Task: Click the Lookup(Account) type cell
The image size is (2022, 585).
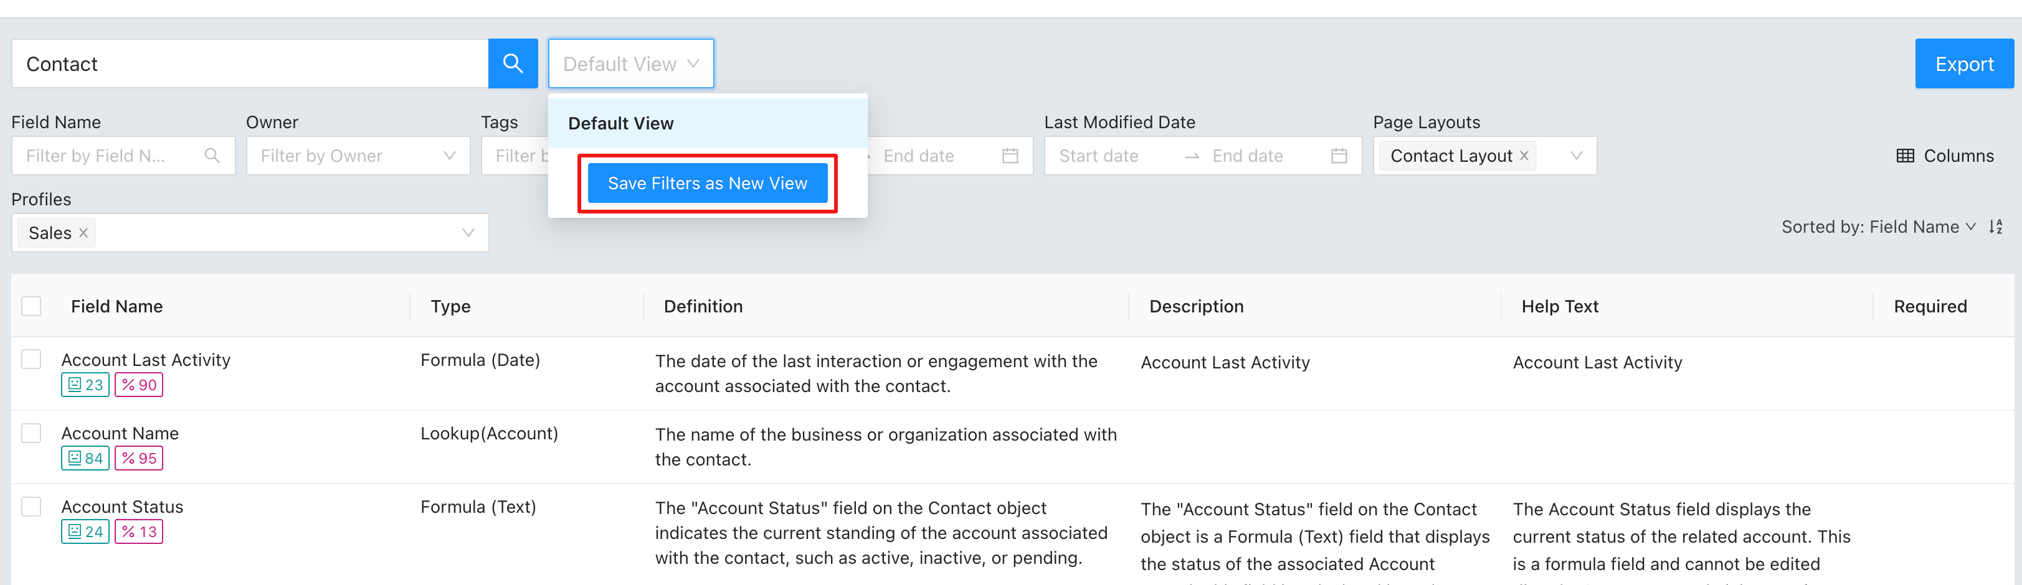Action: pyautogui.click(x=489, y=433)
